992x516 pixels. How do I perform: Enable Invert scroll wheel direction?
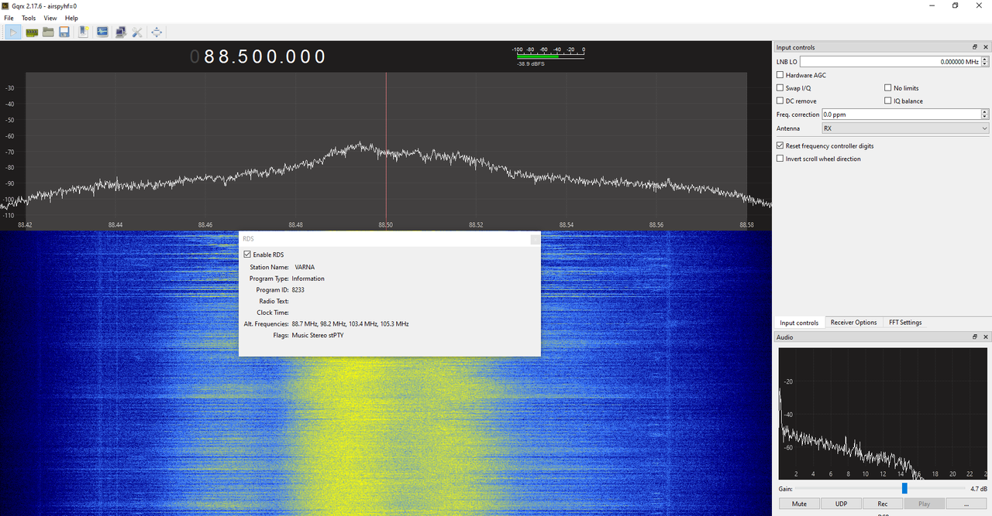pos(780,159)
